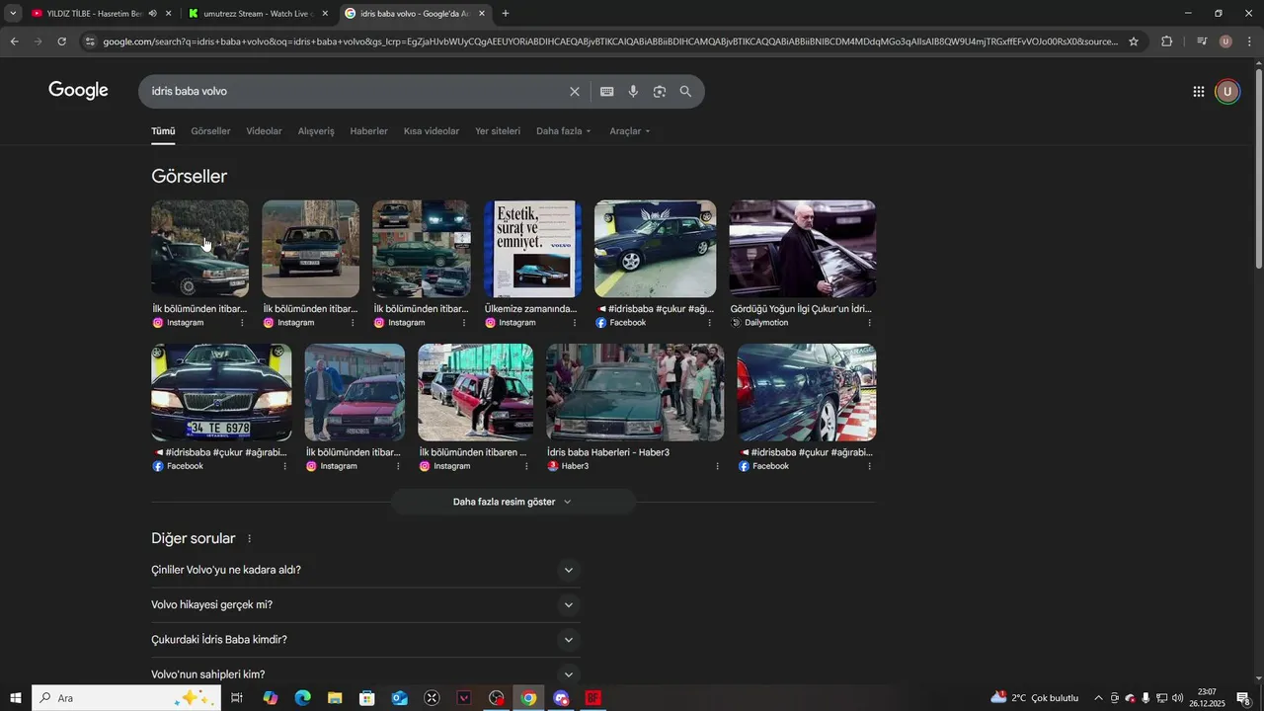Open 'İdris baba Haberleri - Haber3' link
Image resolution: width=1264 pixels, height=711 pixels.
coord(608,452)
